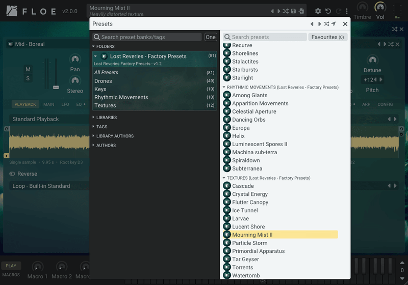Shuffle presets using Presets panel random icon

click(x=326, y=24)
